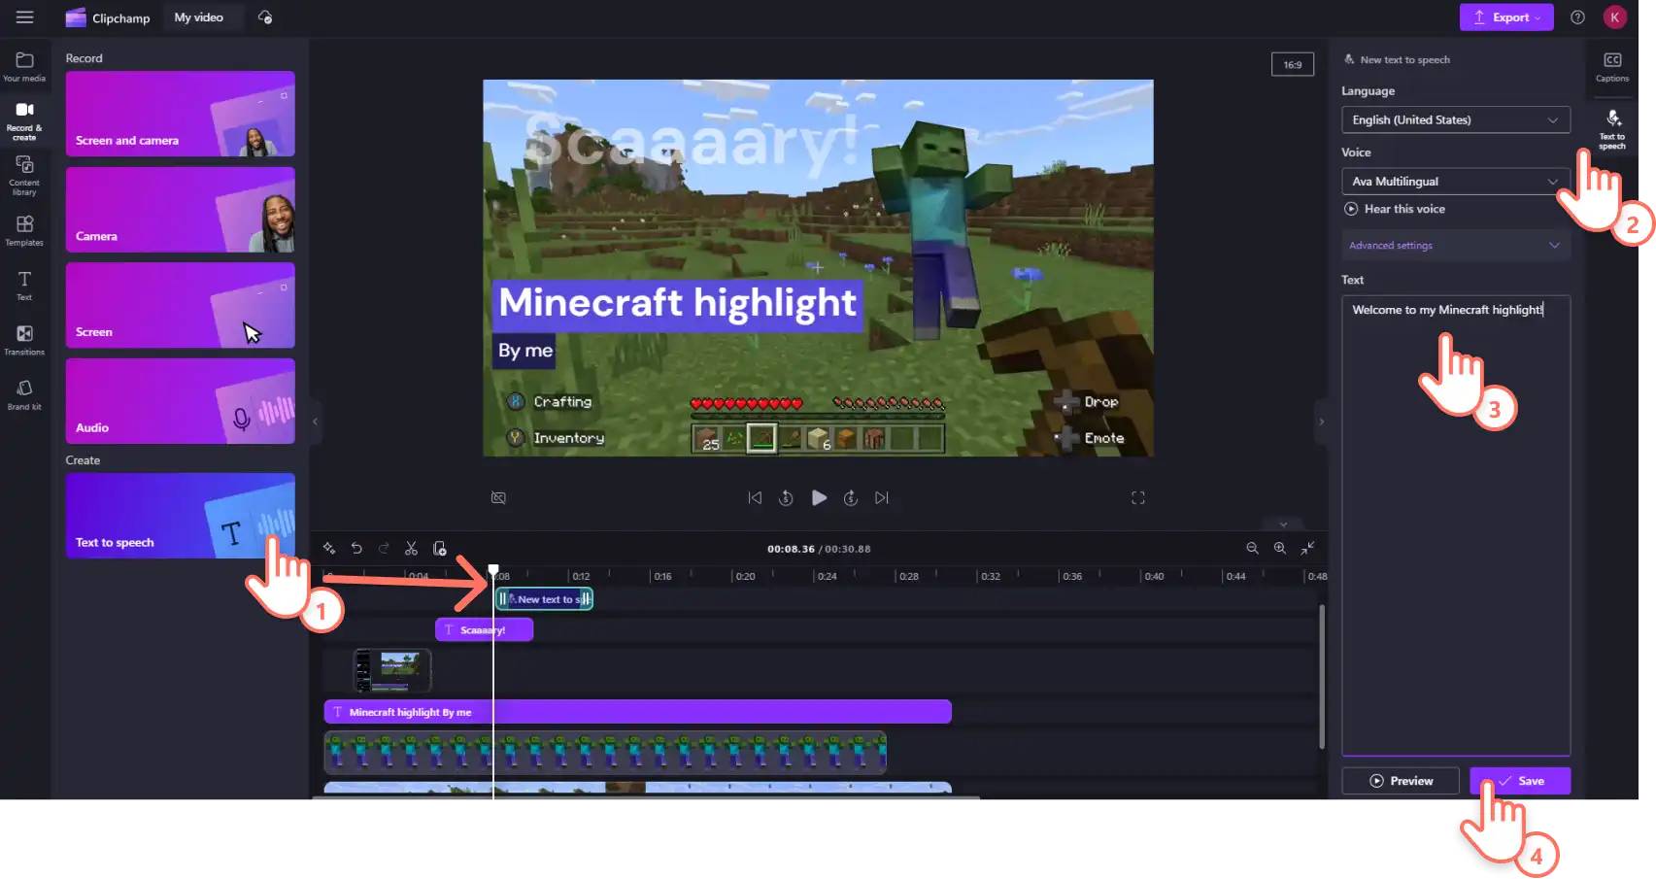Click the duplicate clip icon
The width and height of the screenshot is (1656, 879).
(x=439, y=549)
